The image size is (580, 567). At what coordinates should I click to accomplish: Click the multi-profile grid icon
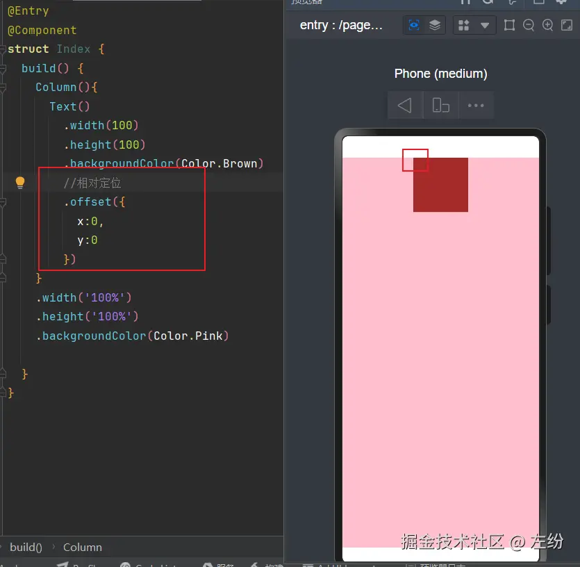463,25
